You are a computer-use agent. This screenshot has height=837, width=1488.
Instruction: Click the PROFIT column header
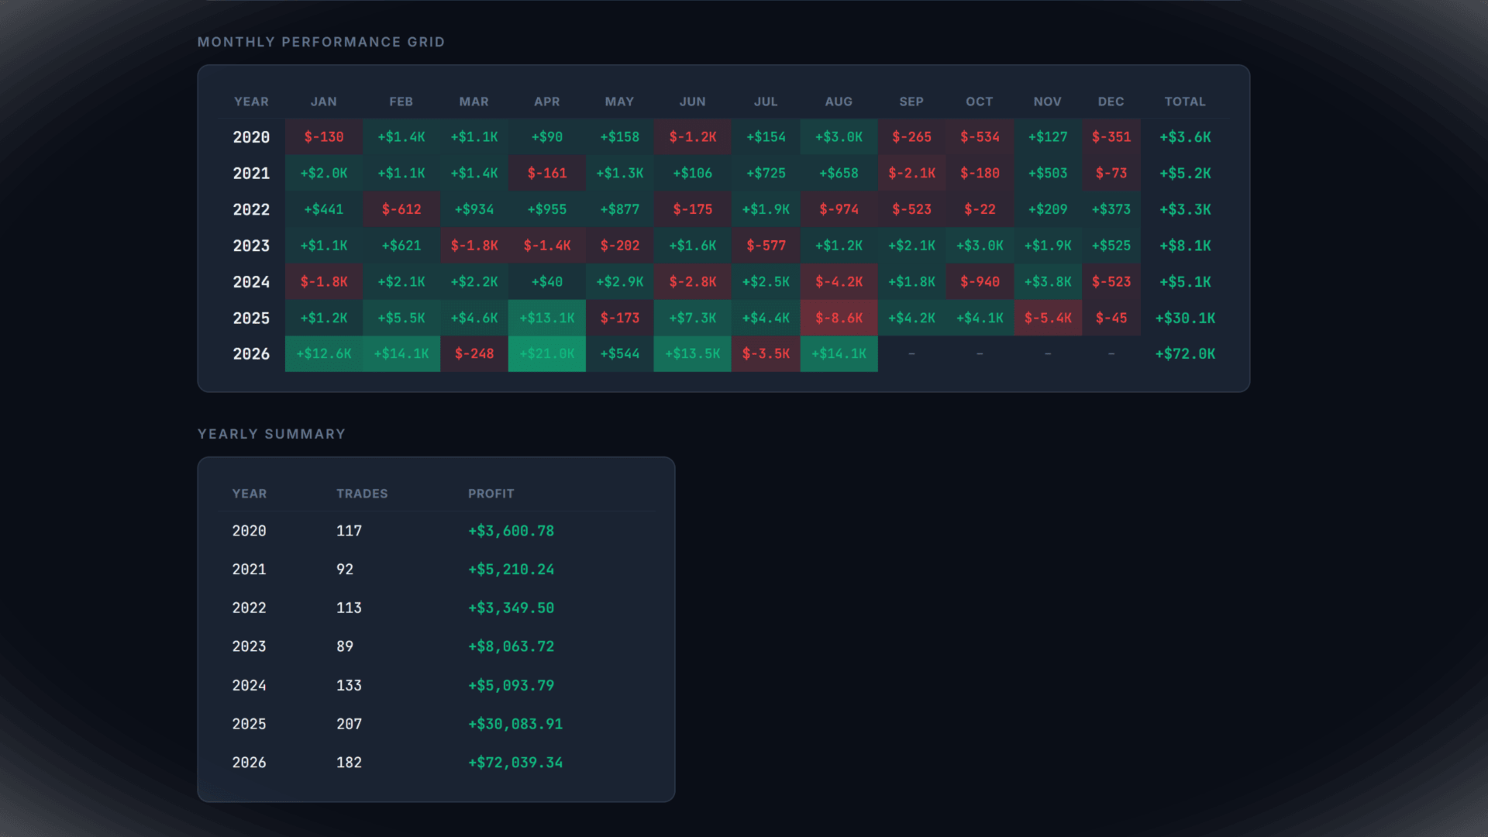[x=491, y=494]
